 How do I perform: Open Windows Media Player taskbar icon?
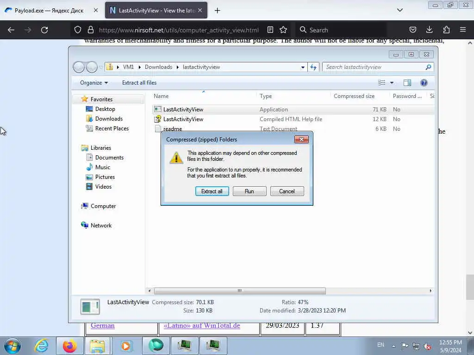pos(126,346)
